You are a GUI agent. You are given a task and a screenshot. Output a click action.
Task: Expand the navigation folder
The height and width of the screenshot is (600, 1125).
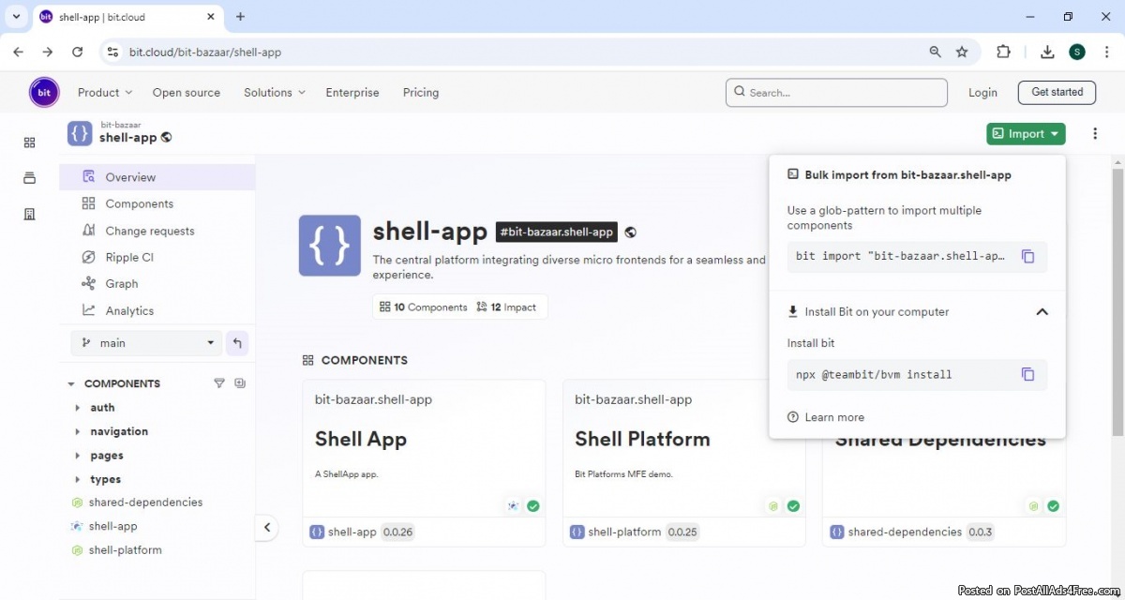click(77, 432)
